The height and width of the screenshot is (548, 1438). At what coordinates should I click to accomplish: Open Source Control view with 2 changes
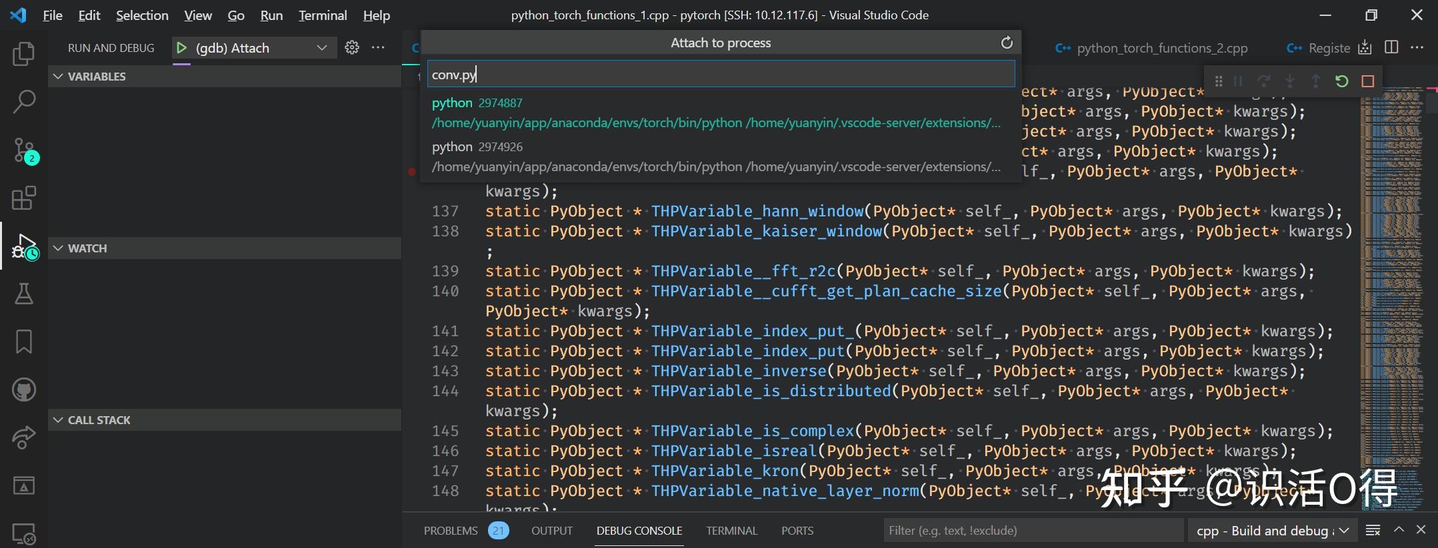click(23, 150)
